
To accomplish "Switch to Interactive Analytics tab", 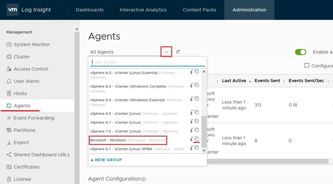I will [x=143, y=10].
